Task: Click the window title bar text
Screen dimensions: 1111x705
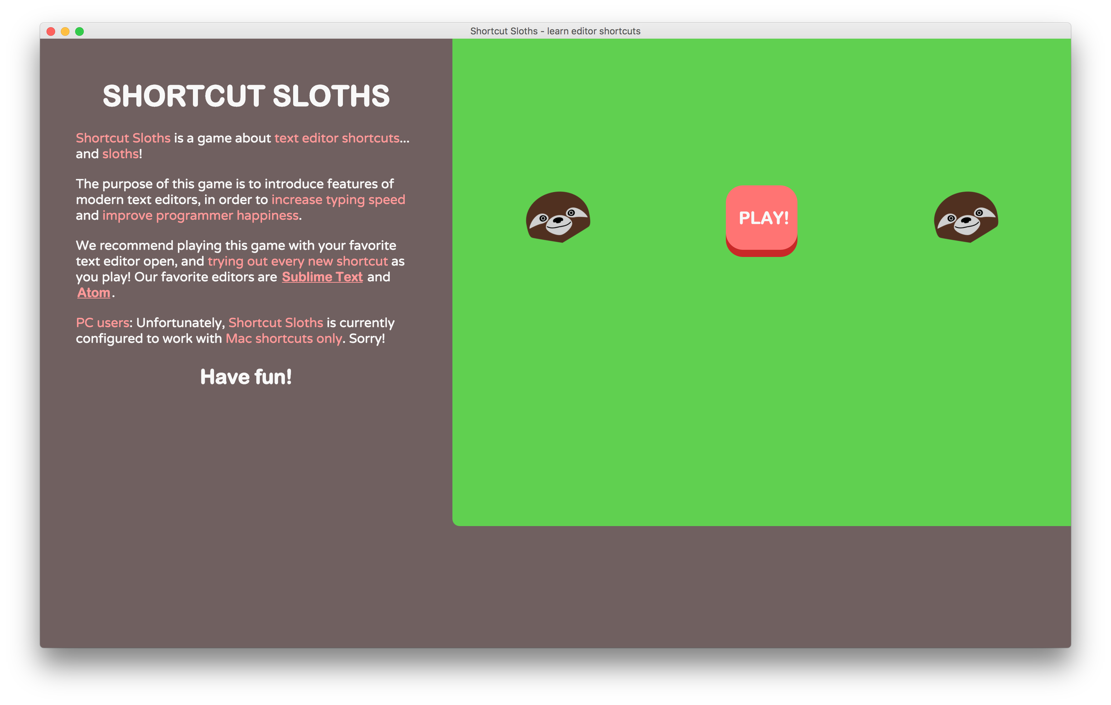Action: (x=555, y=31)
